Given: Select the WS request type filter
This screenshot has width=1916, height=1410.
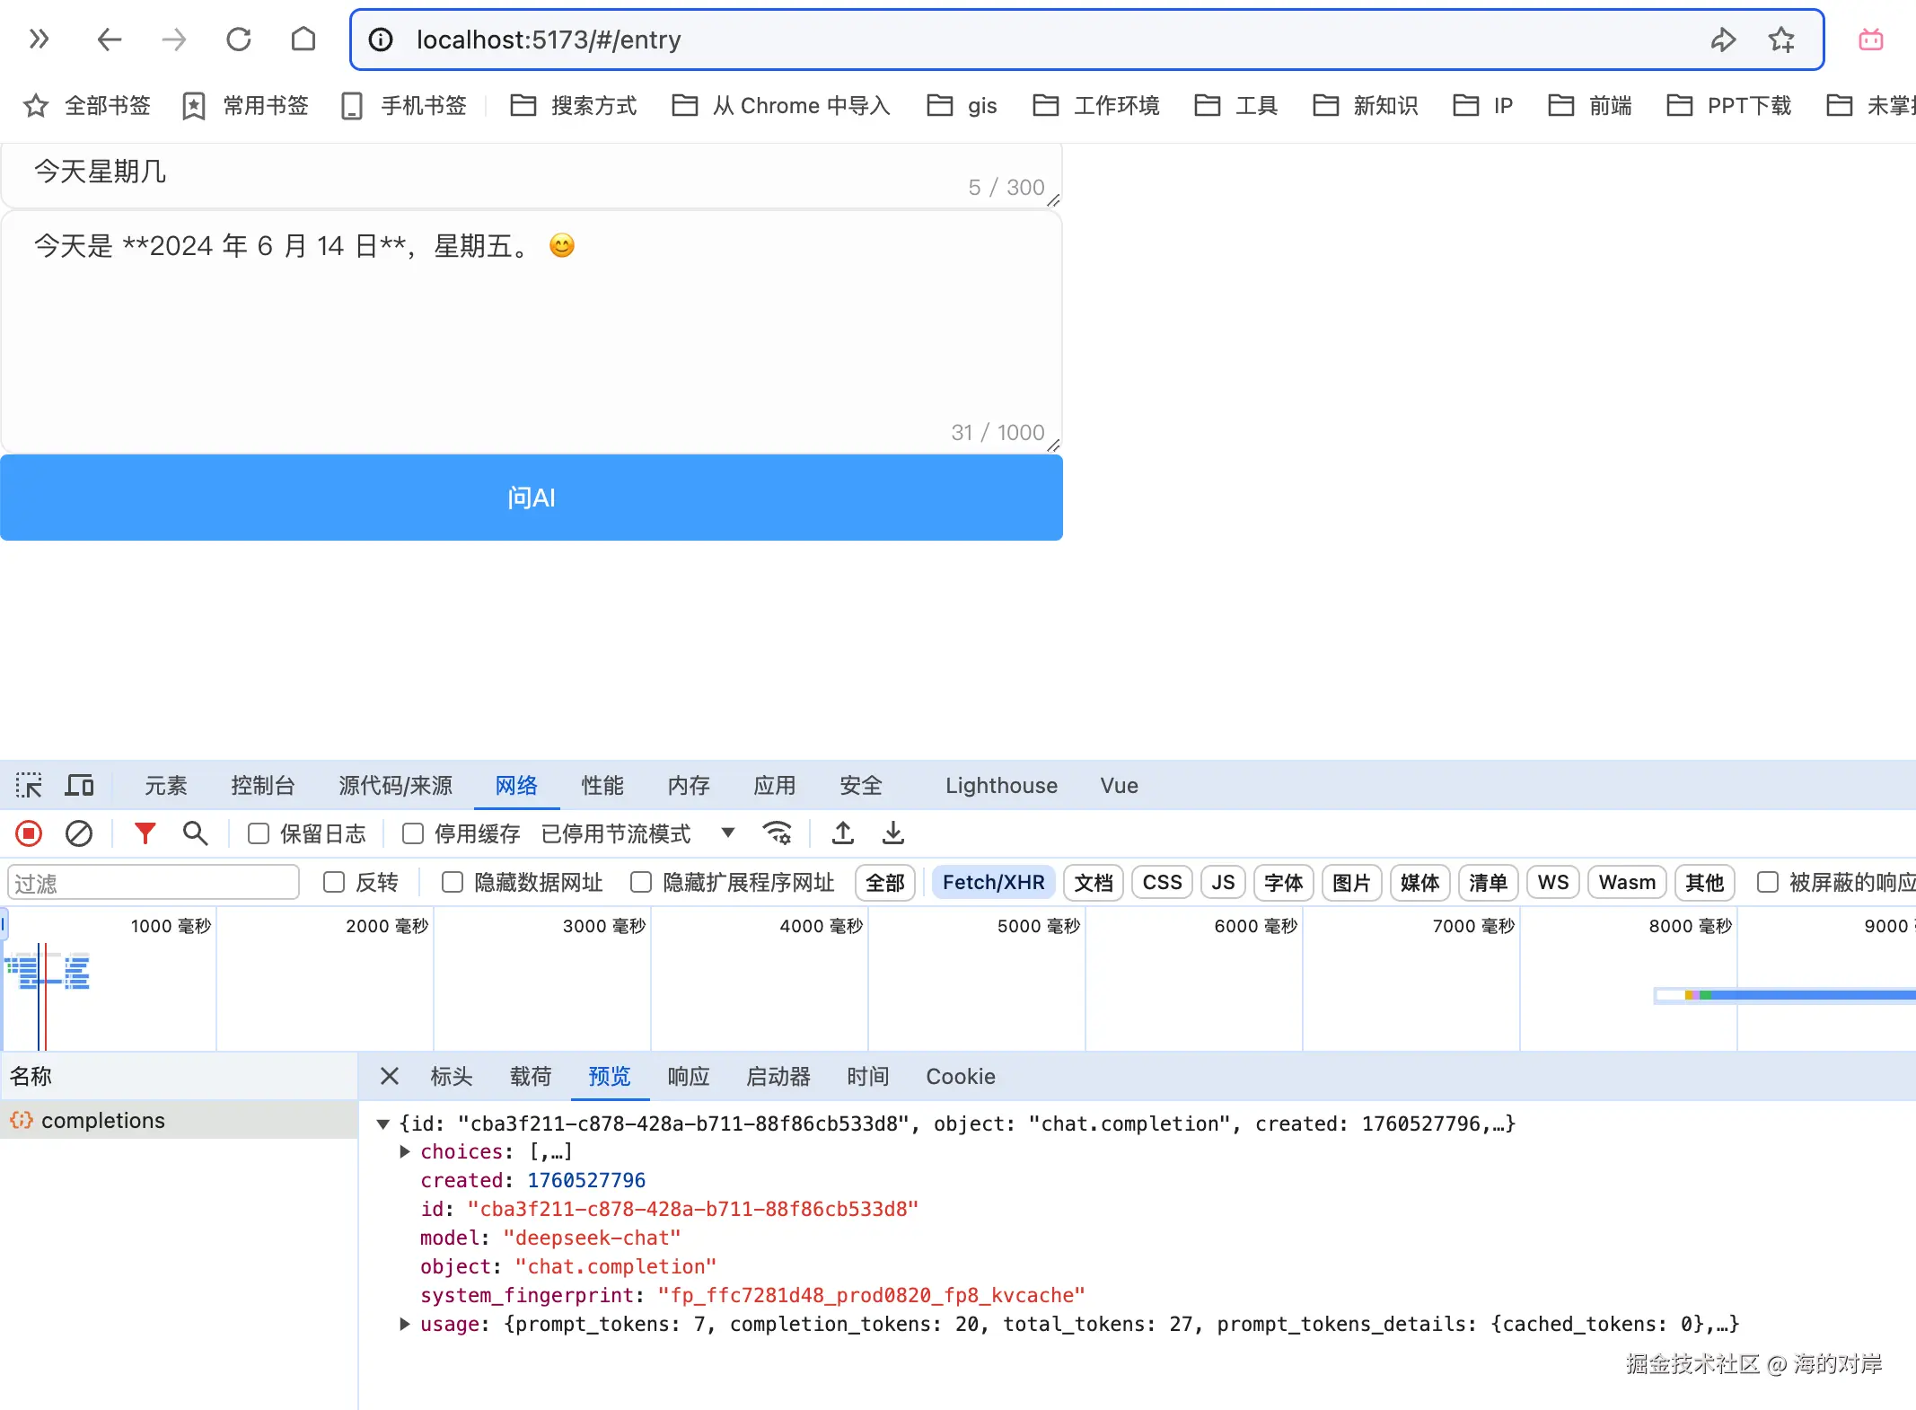Looking at the screenshot, I should point(1552,883).
